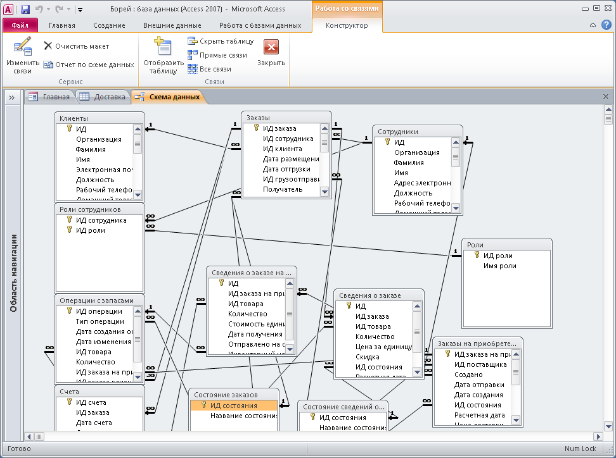Screen dimensions: 616x458
Task: Click scroll-down arrow in Операции с запасами table
Action: 138,377
